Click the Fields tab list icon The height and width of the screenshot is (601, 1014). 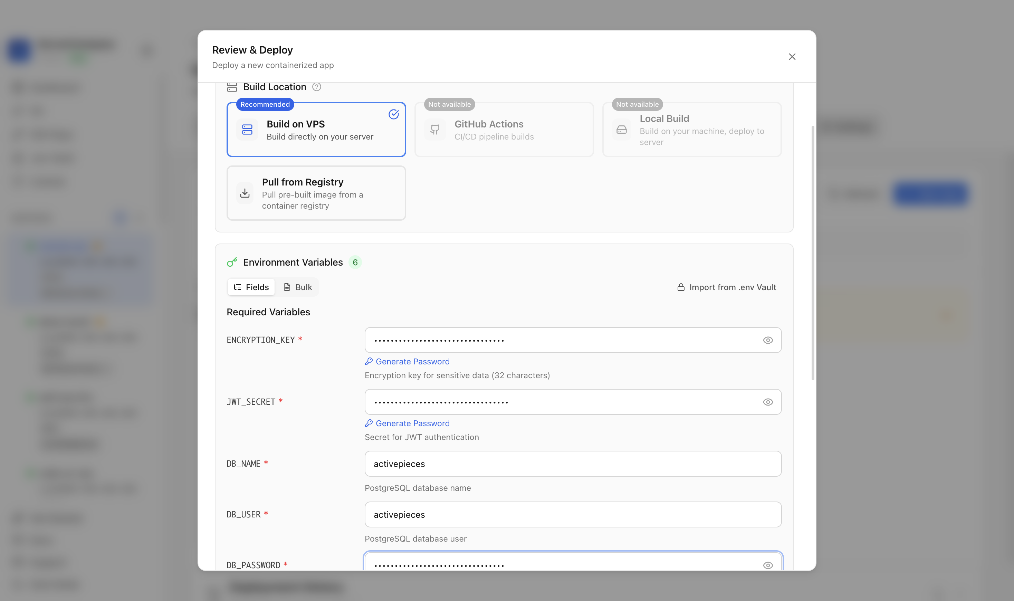tap(238, 287)
